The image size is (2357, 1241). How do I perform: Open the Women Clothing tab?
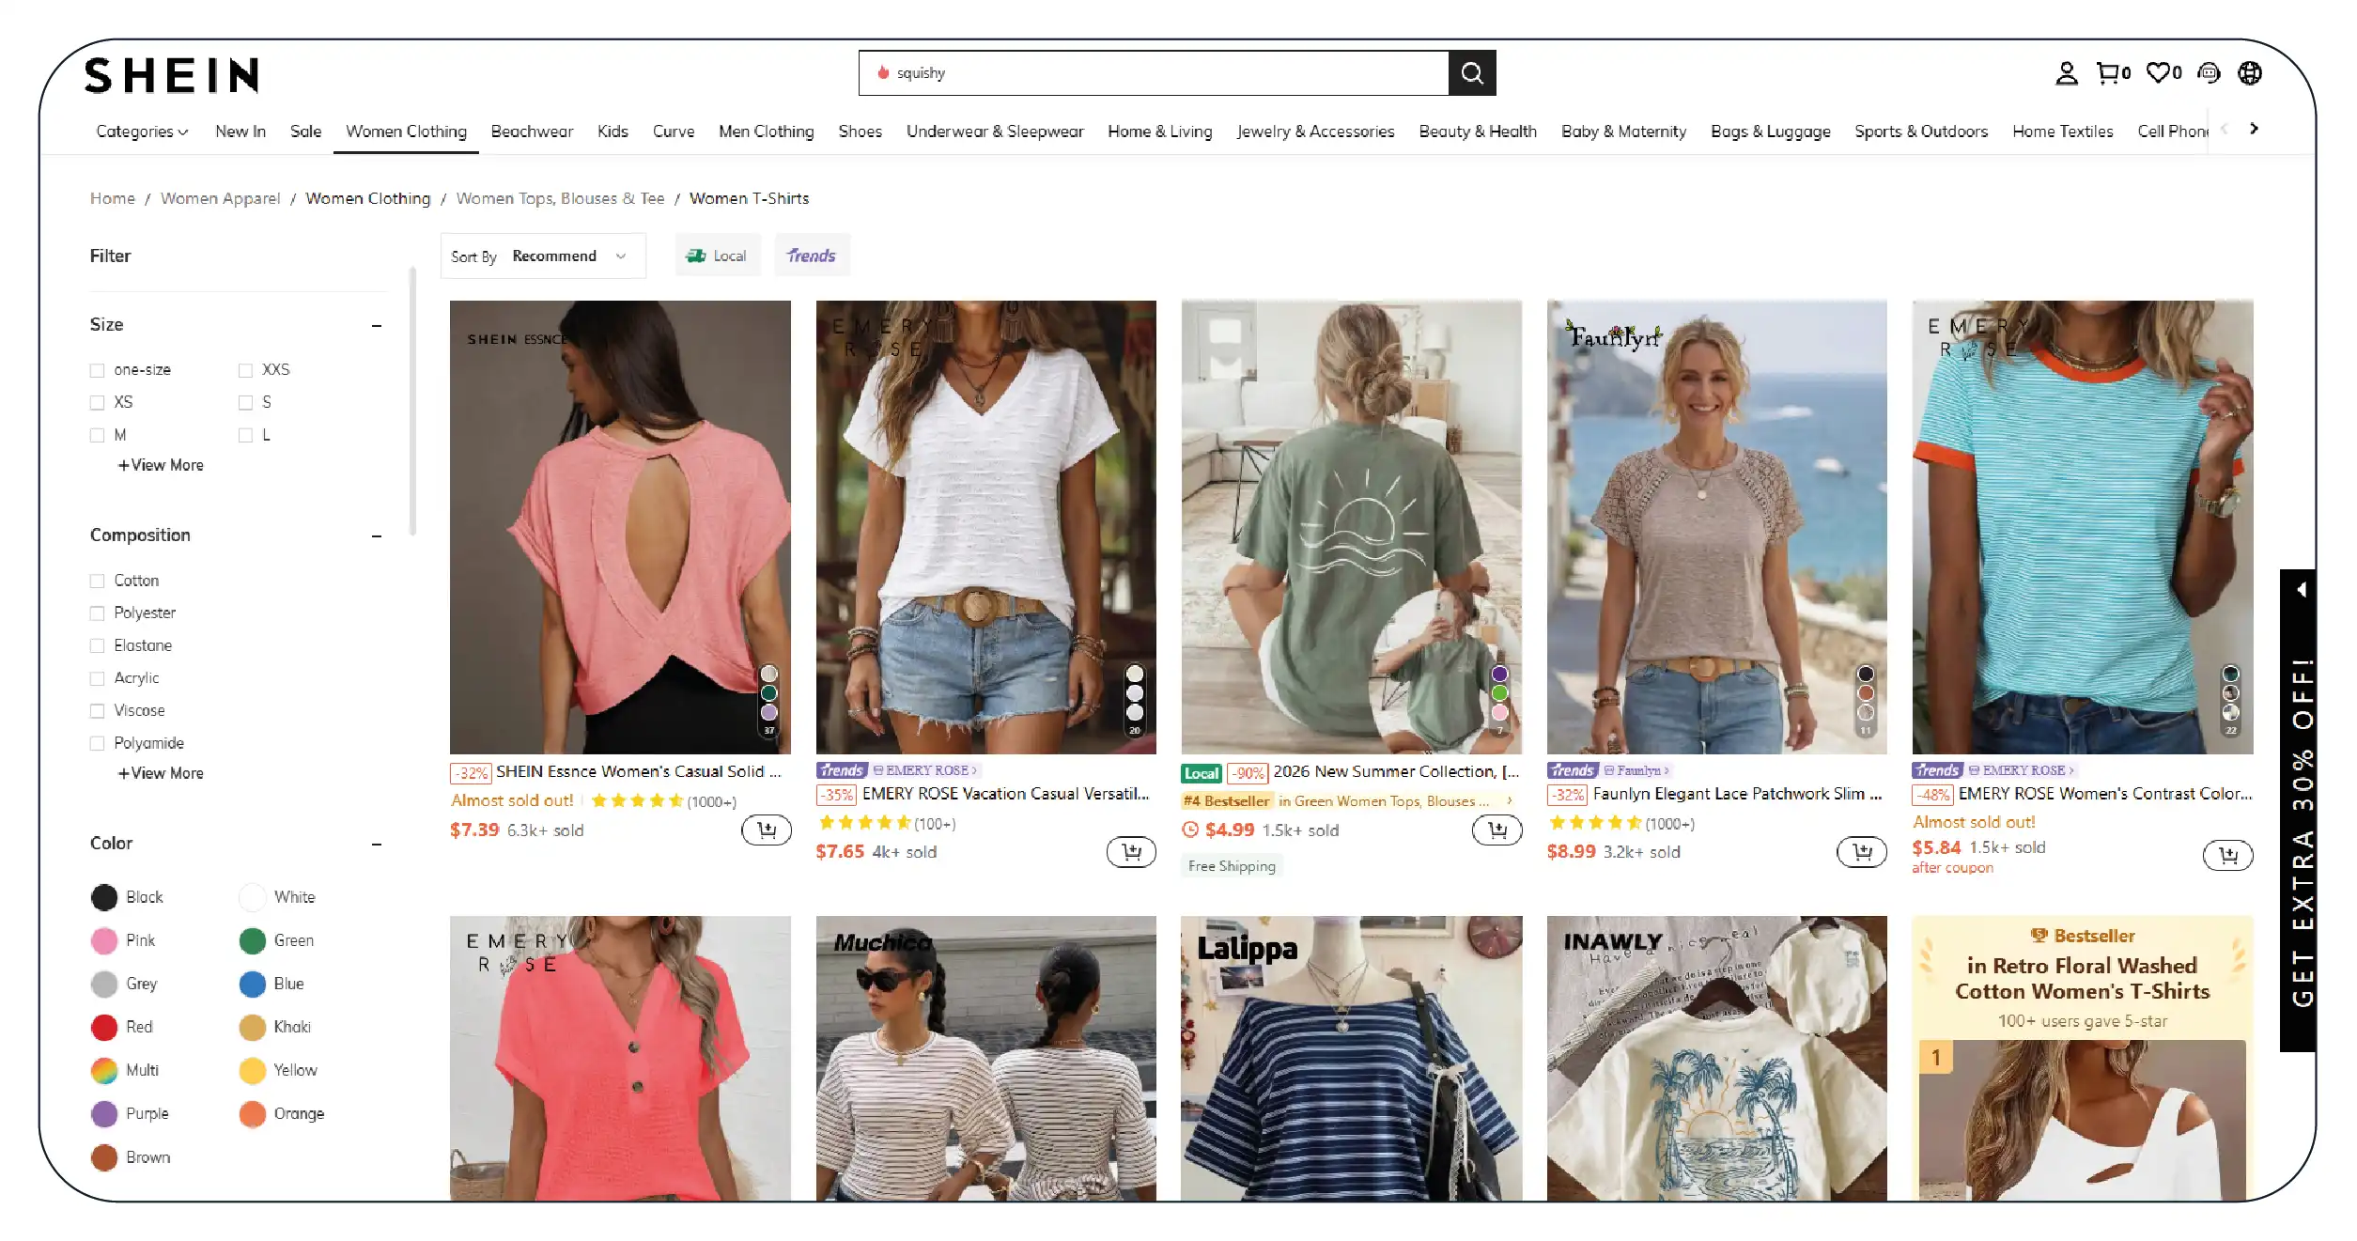tap(406, 132)
